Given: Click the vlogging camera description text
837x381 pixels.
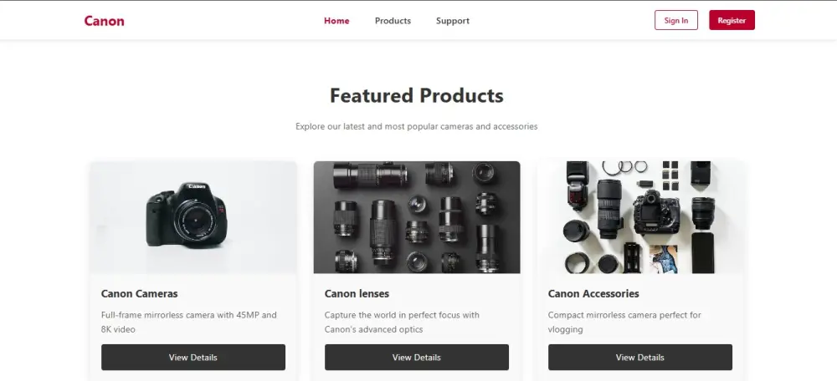Looking at the screenshot, I should click(x=624, y=322).
